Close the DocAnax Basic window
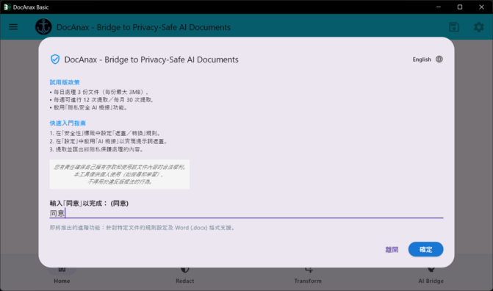This screenshot has height=291, width=493. 481,7
